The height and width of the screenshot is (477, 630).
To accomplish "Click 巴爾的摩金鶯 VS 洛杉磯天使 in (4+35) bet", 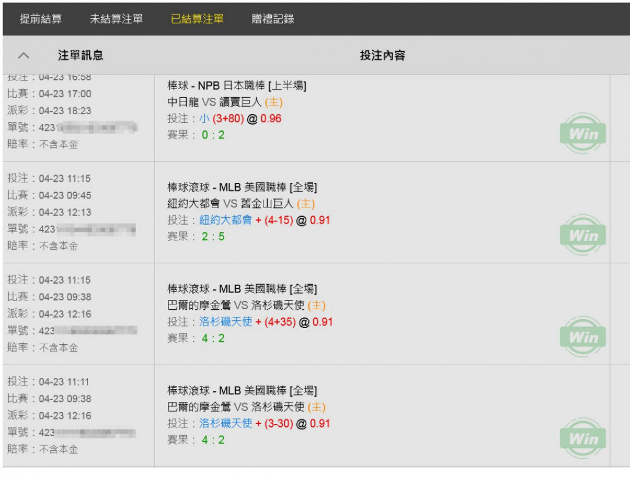I will click(x=236, y=305).
